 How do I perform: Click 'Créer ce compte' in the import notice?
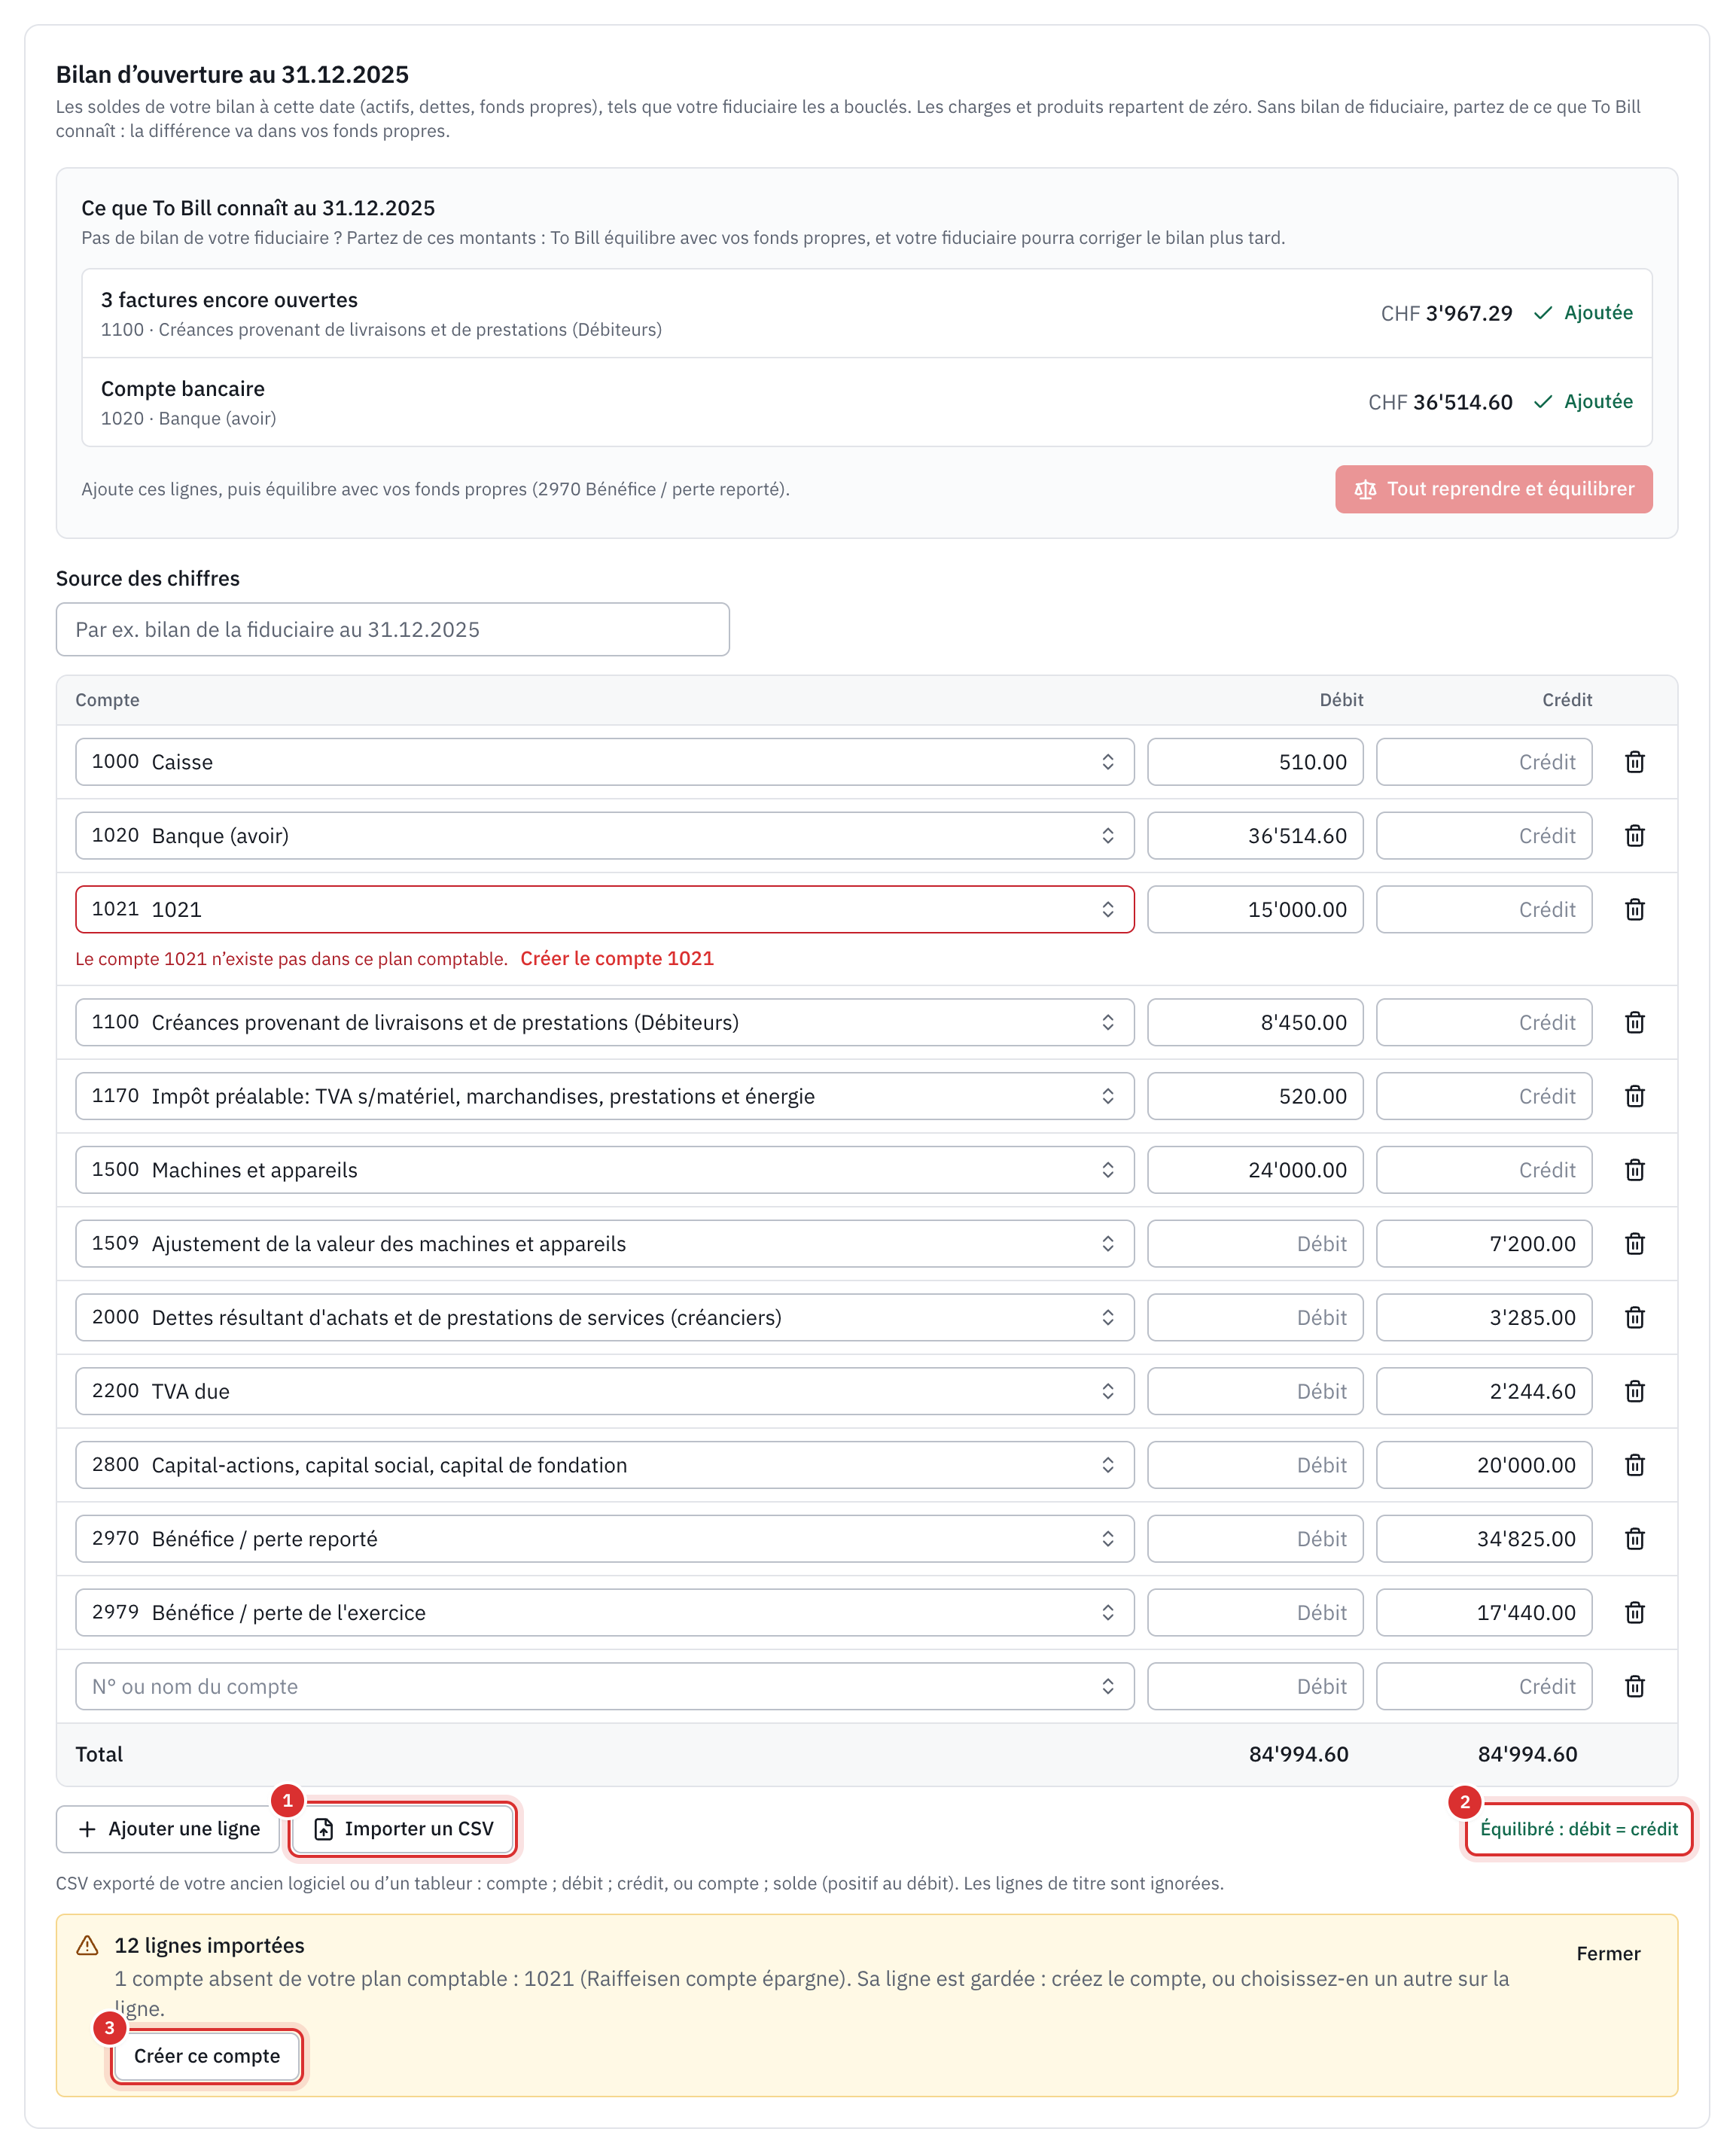coord(207,2056)
